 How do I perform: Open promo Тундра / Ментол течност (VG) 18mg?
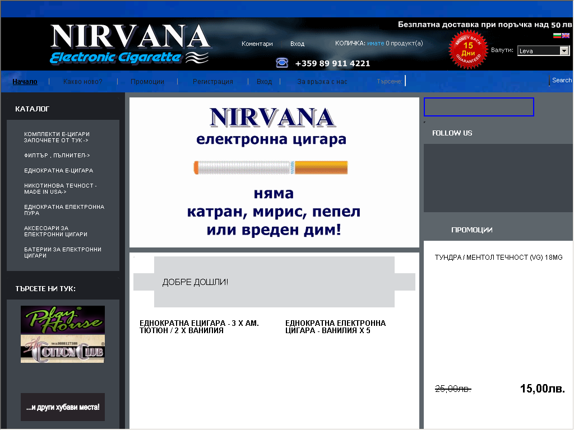tap(498, 258)
